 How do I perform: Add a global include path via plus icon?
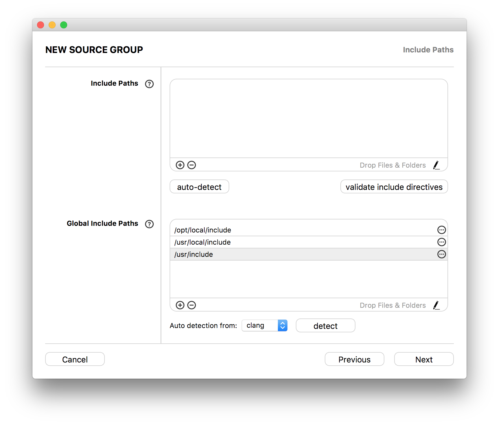point(180,305)
